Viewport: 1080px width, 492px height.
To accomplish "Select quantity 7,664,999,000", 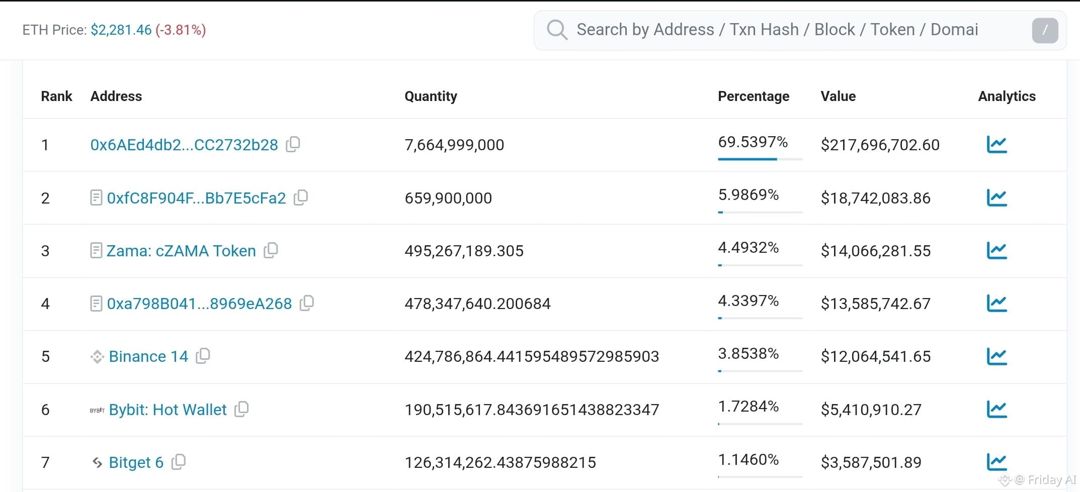I will tap(454, 145).
